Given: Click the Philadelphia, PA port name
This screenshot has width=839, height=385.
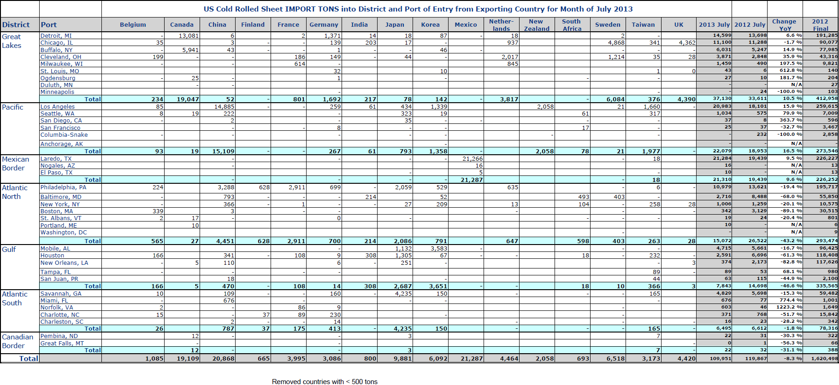Looking at the screenshot, I should pos(63,187).
